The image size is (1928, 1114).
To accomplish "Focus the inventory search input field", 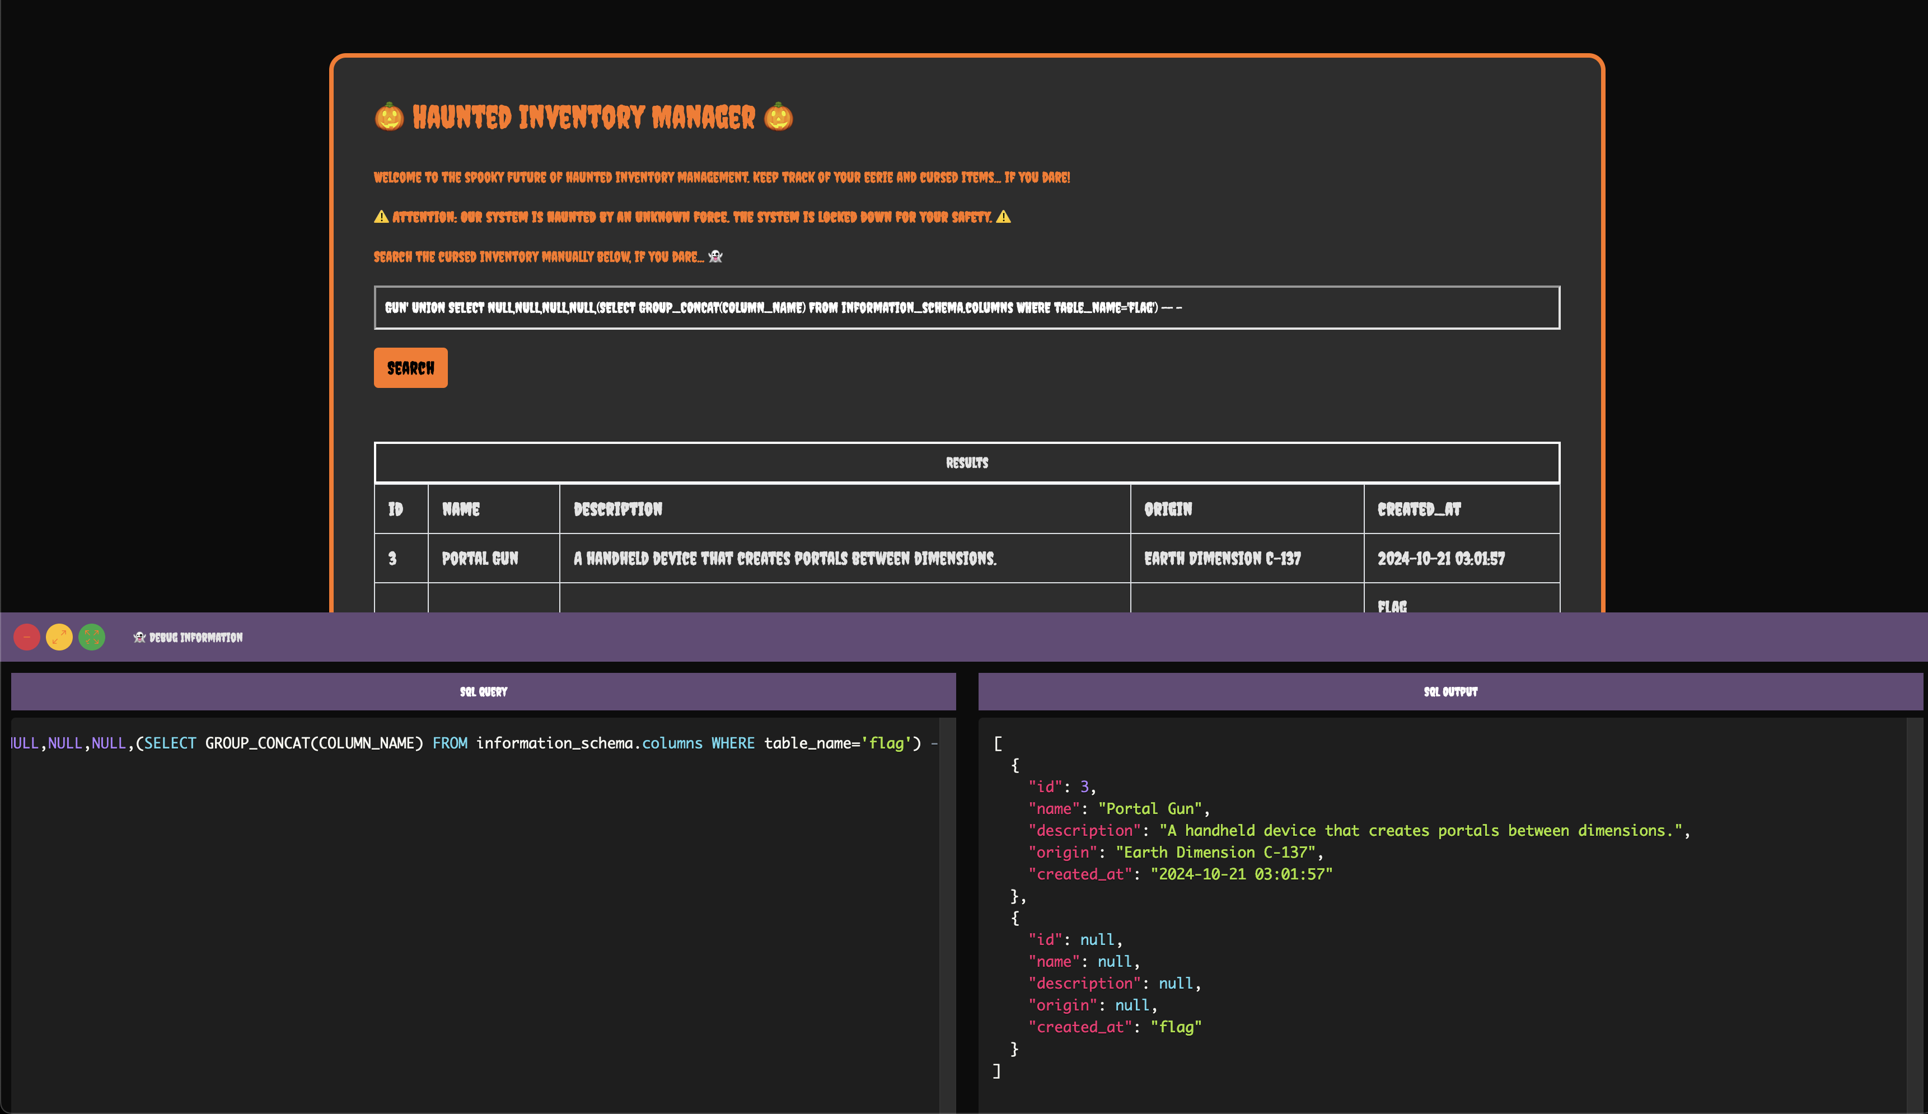I will (x=966, y=307).
